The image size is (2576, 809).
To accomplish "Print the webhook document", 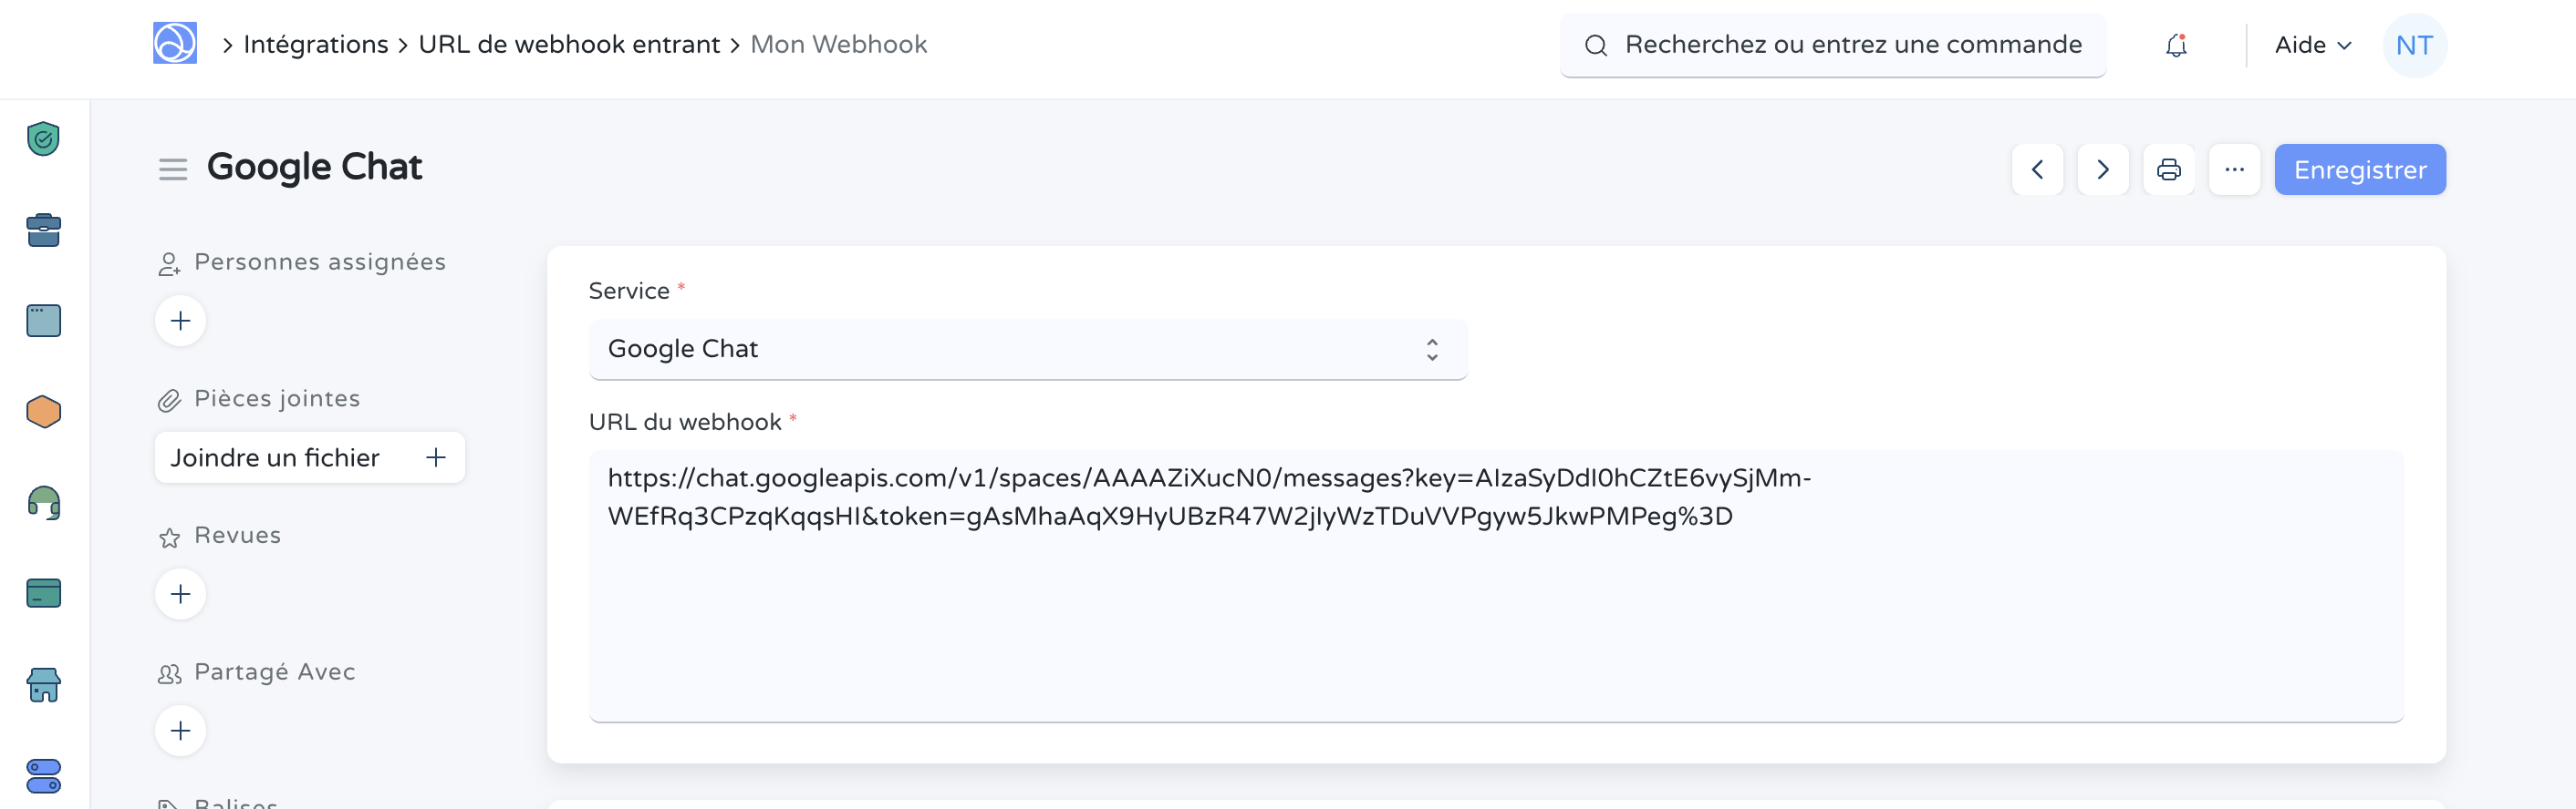I will (x=2168, y=169).
